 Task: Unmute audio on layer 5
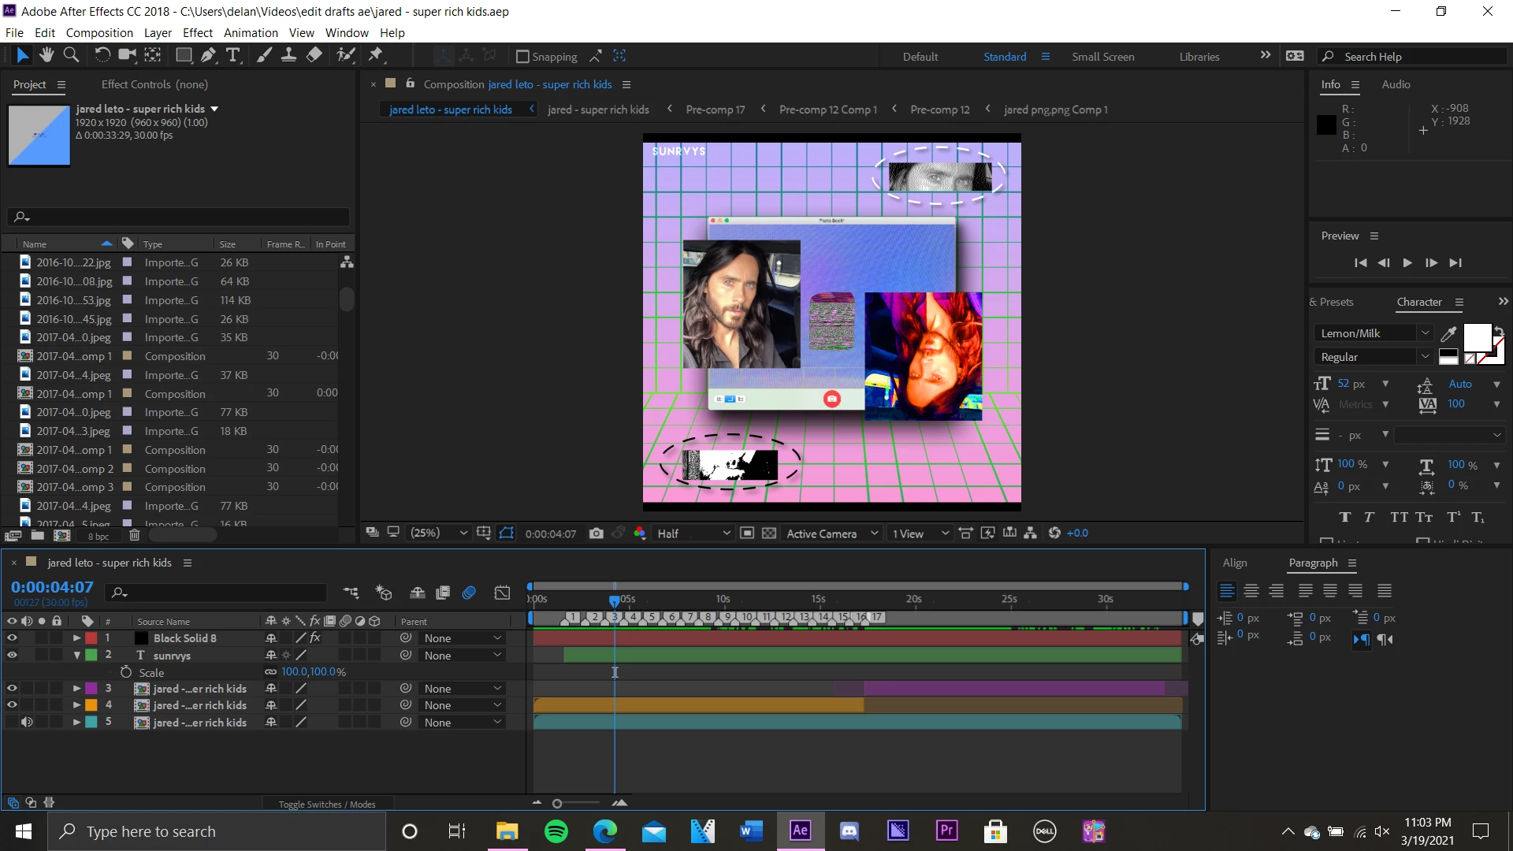(x=27, y=723)
